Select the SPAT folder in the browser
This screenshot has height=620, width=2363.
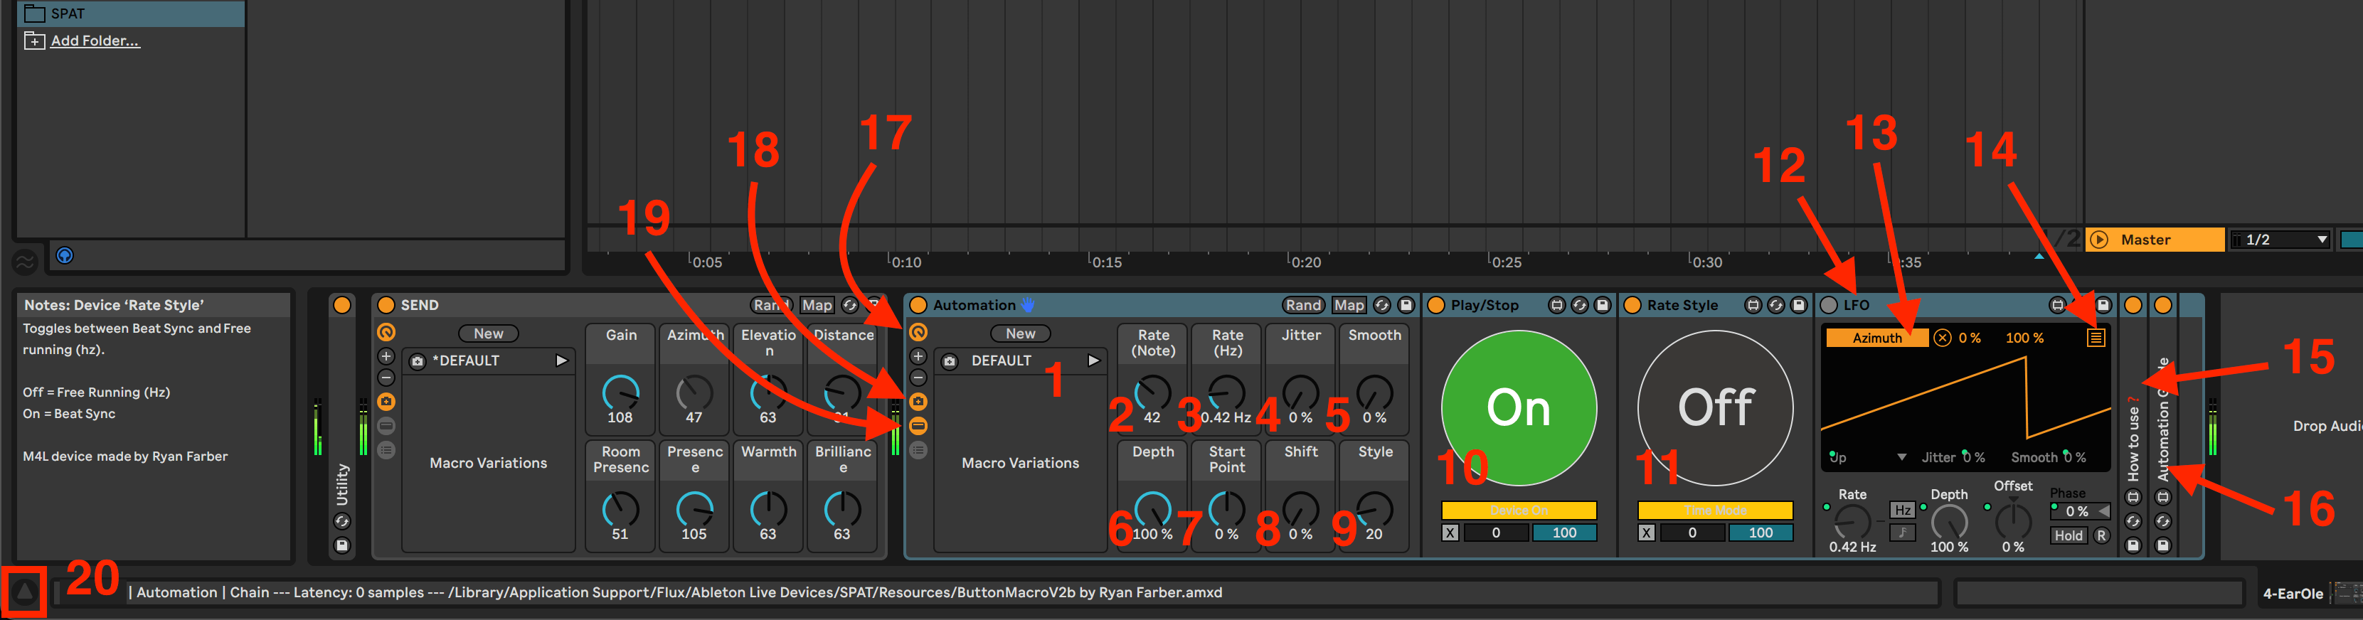tap(68, 13)
